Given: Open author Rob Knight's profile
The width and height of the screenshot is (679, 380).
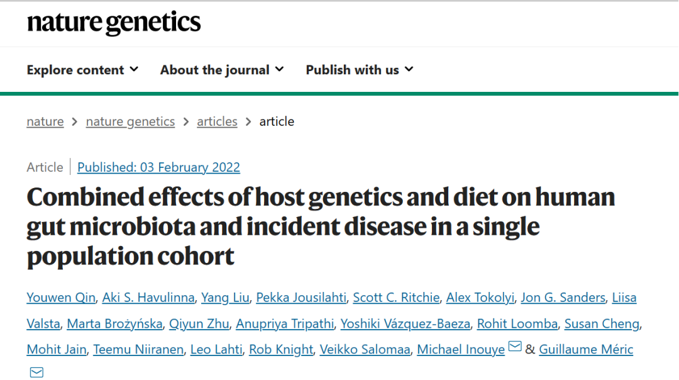Looking at the screenshot, I should coord(281,349).
